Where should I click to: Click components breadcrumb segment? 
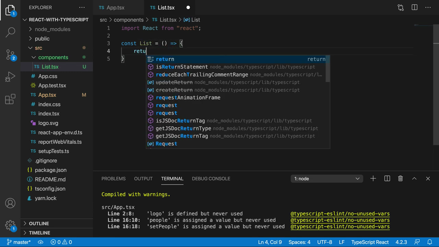click(129, 20)
